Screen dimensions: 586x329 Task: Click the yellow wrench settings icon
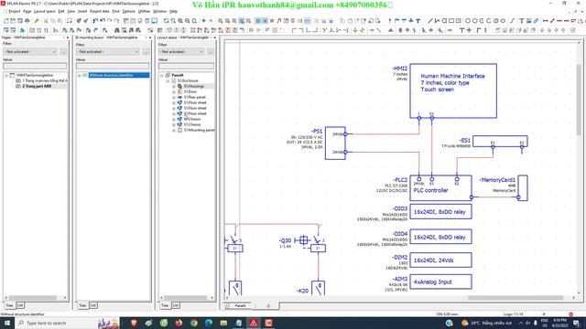click(37, 21)
